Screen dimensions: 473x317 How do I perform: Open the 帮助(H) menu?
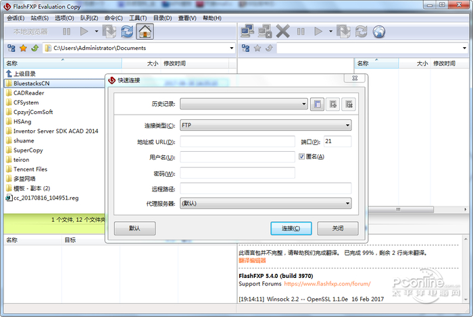211,18
